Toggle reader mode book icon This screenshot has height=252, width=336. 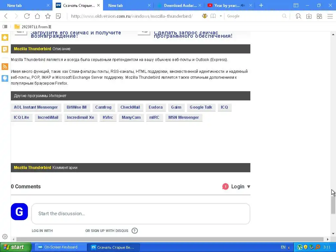(213, 16)
